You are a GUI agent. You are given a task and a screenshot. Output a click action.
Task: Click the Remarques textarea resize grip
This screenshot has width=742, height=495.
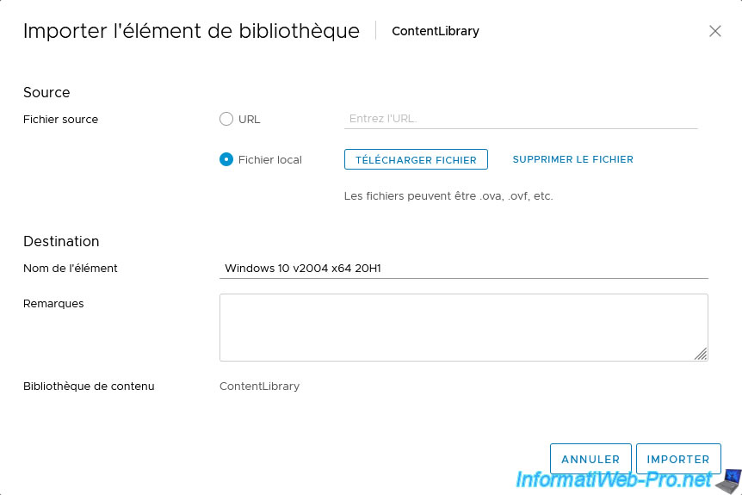point(701,354)
